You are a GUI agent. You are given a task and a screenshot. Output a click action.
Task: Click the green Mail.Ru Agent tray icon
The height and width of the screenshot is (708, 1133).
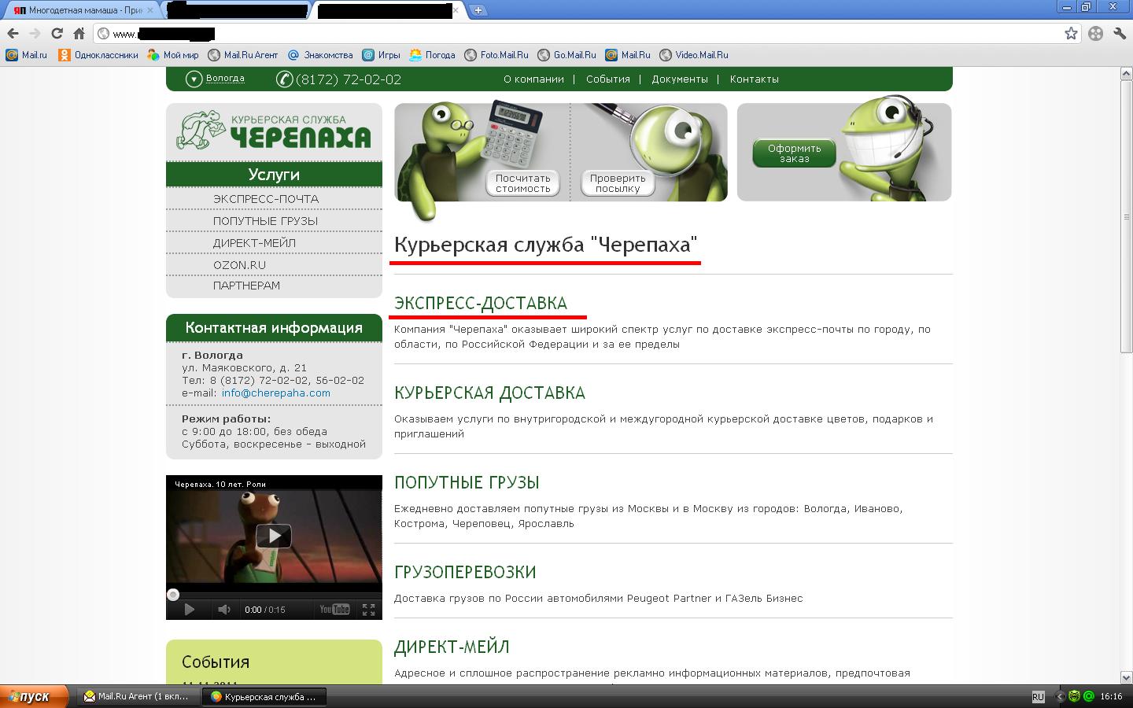[1089, 697]
